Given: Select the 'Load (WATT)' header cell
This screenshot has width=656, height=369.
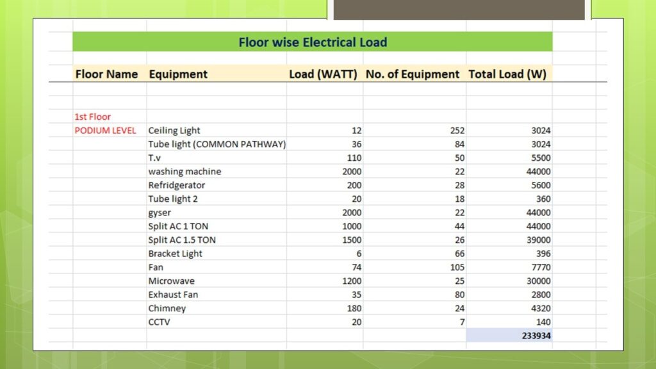Looking at the screenshot, I should [324, 74].
